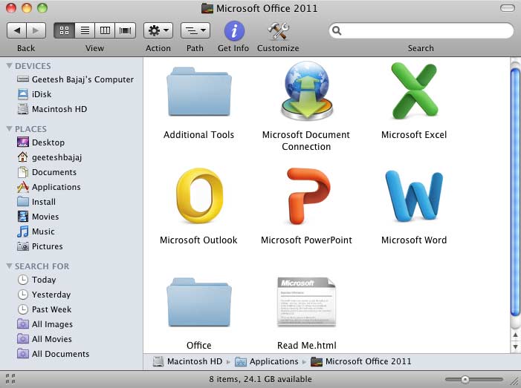Select the Microsoft Word icon

414,196
